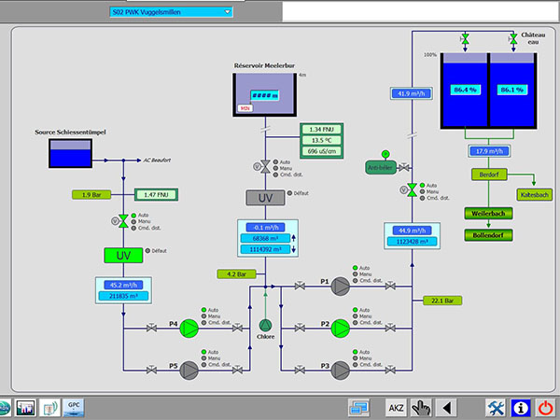Set source valve to Cmd. dist.
This screenshot has height=420, width=560.
click(x=133, y=228)
